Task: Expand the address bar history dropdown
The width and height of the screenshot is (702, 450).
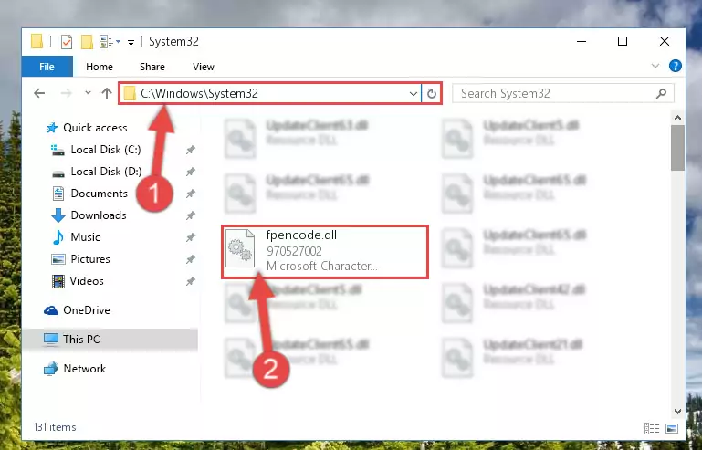Action: coord(414,94)
